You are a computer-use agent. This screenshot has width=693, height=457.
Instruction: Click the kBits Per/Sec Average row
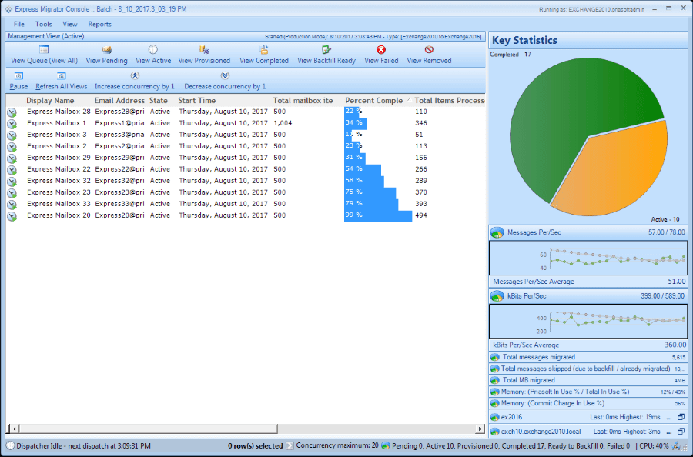pos(589,345)
